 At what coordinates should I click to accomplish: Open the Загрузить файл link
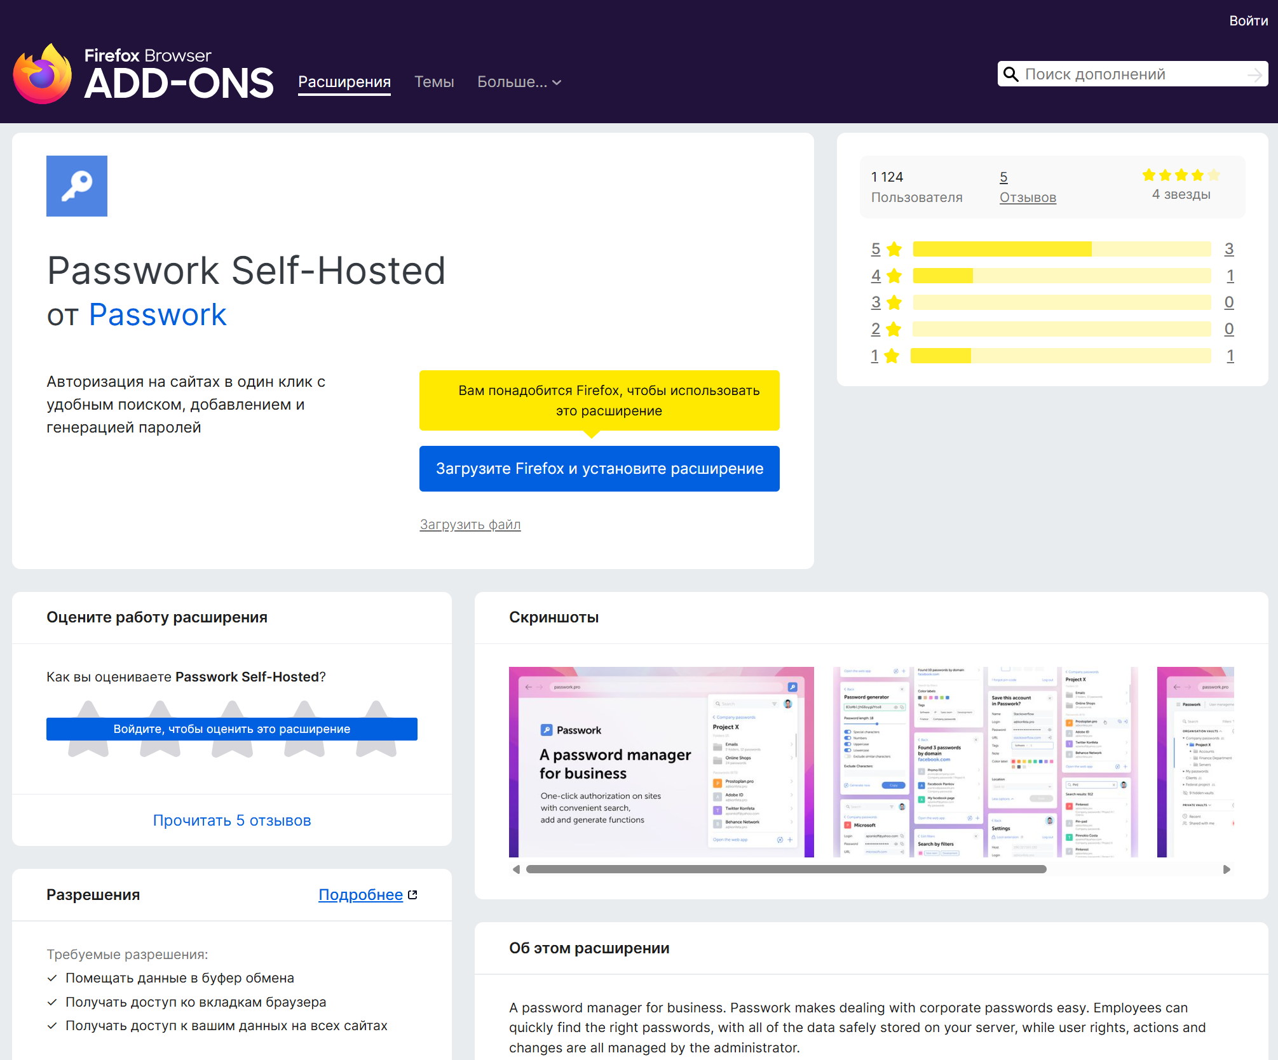tap(470, 525)
